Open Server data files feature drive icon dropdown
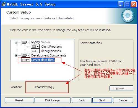The height and width of the screenshot is (108, 138). pos(25,60)
